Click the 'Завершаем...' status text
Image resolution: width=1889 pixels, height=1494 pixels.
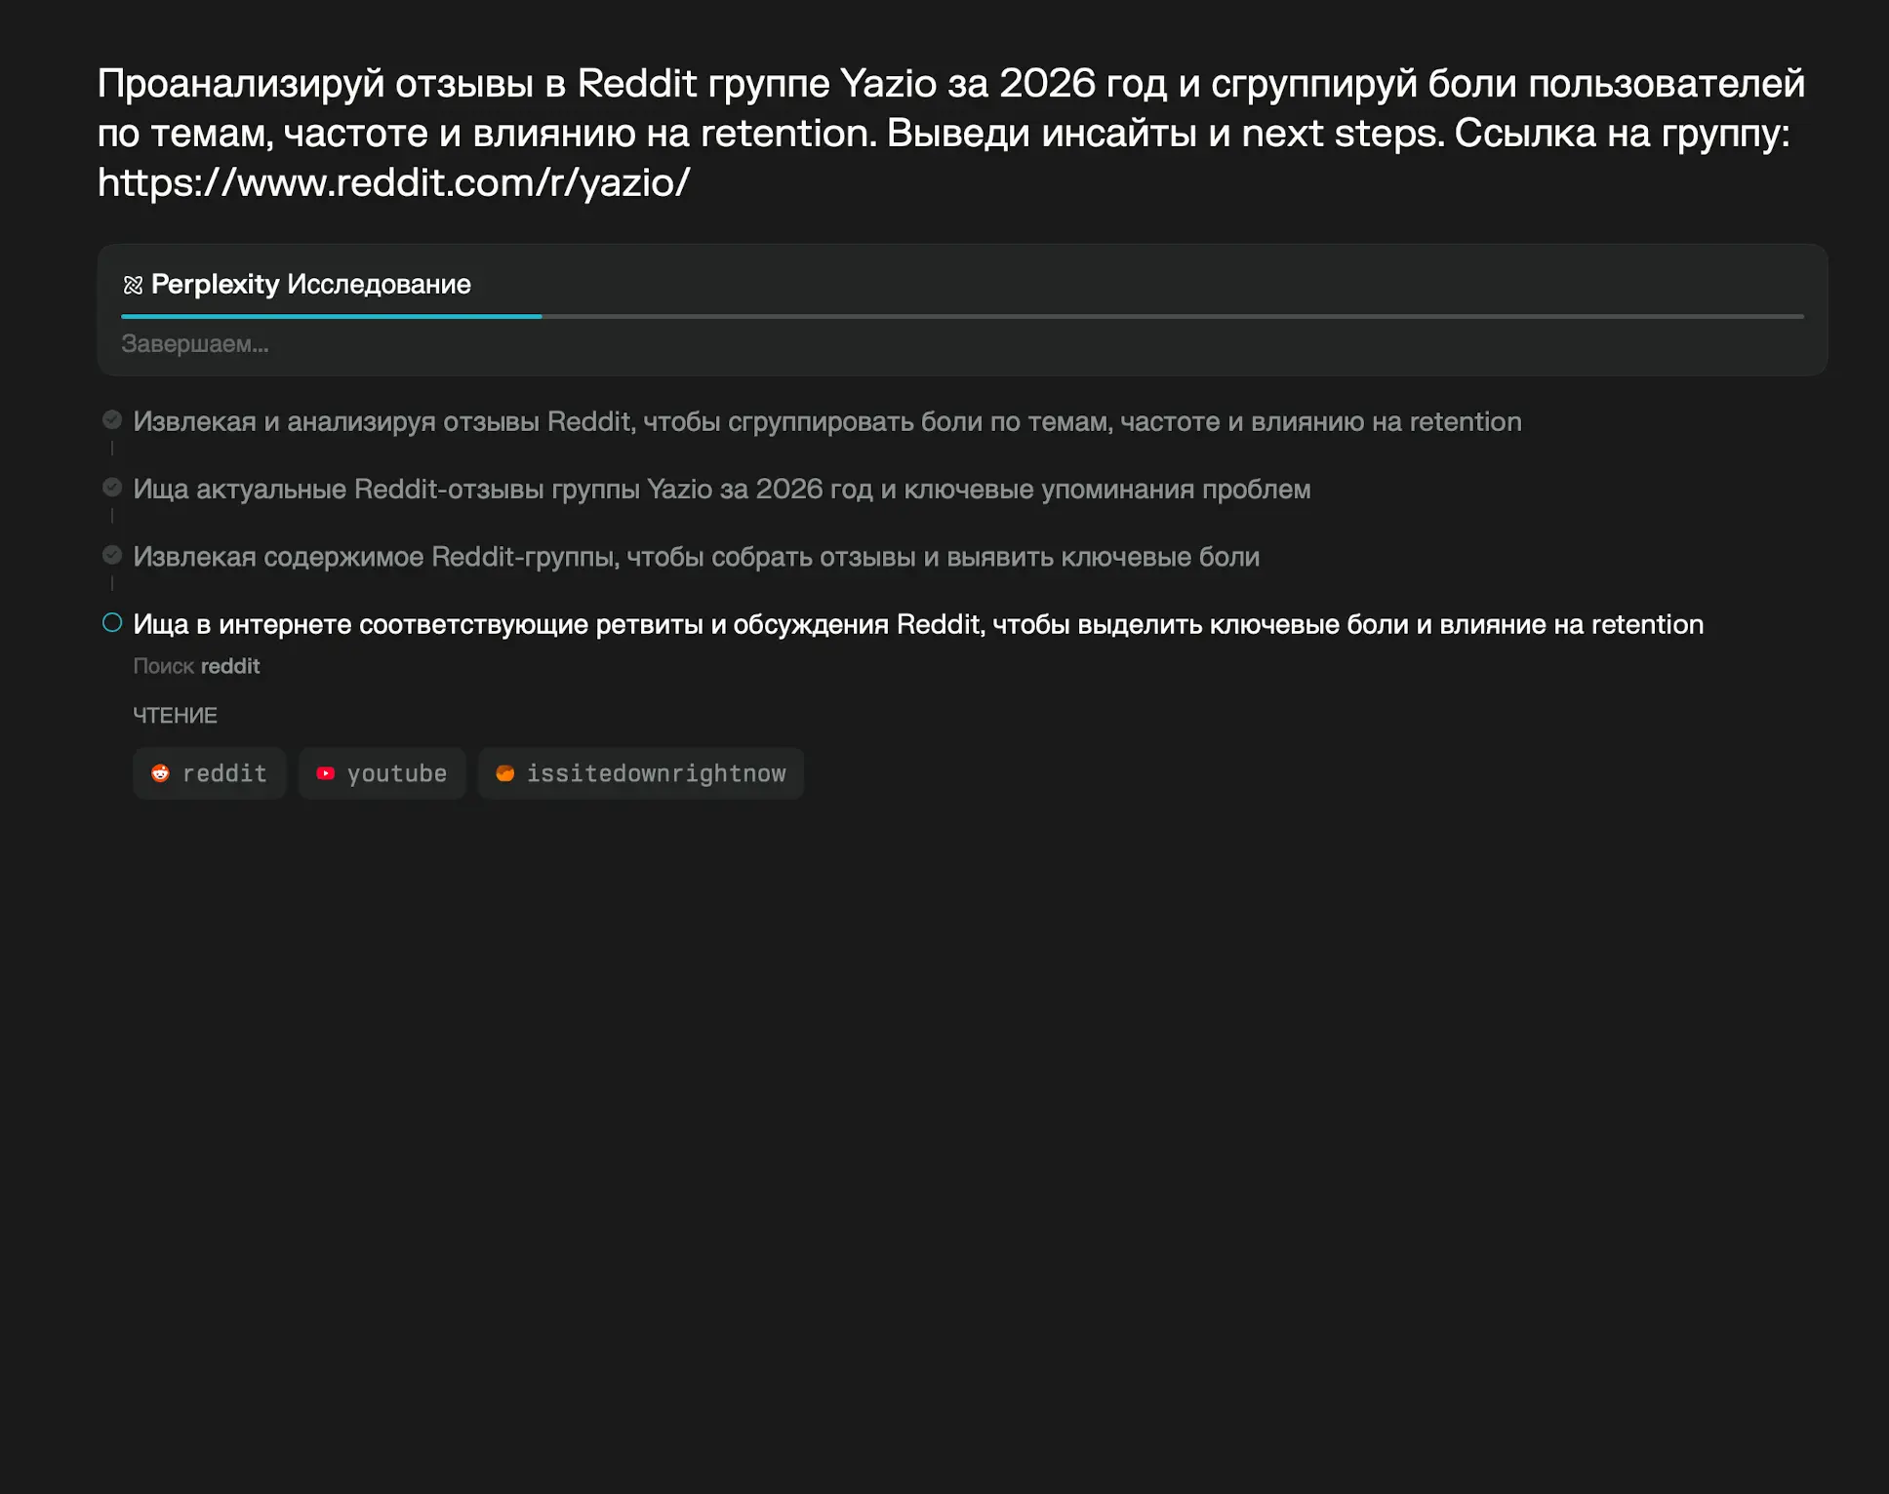(x=194, y=344)
